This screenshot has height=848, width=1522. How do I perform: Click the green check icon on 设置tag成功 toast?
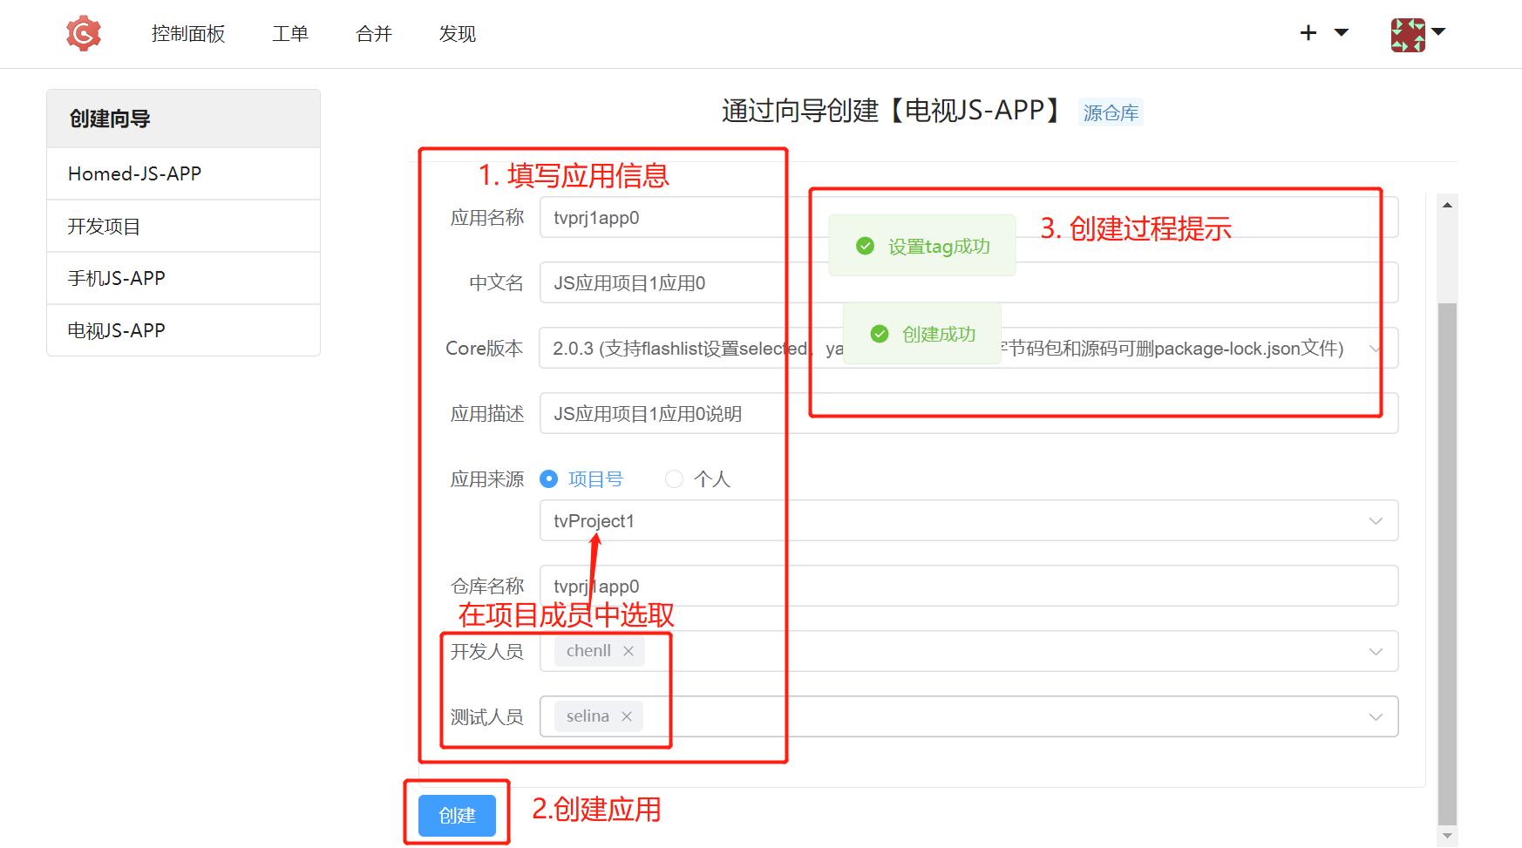[865, 246]
